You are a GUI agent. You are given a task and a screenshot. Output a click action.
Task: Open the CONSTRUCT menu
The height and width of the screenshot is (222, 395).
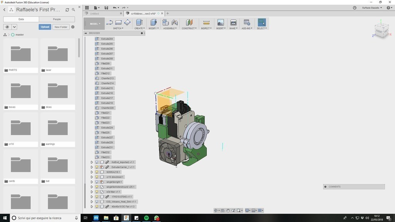tap(189, 29)
